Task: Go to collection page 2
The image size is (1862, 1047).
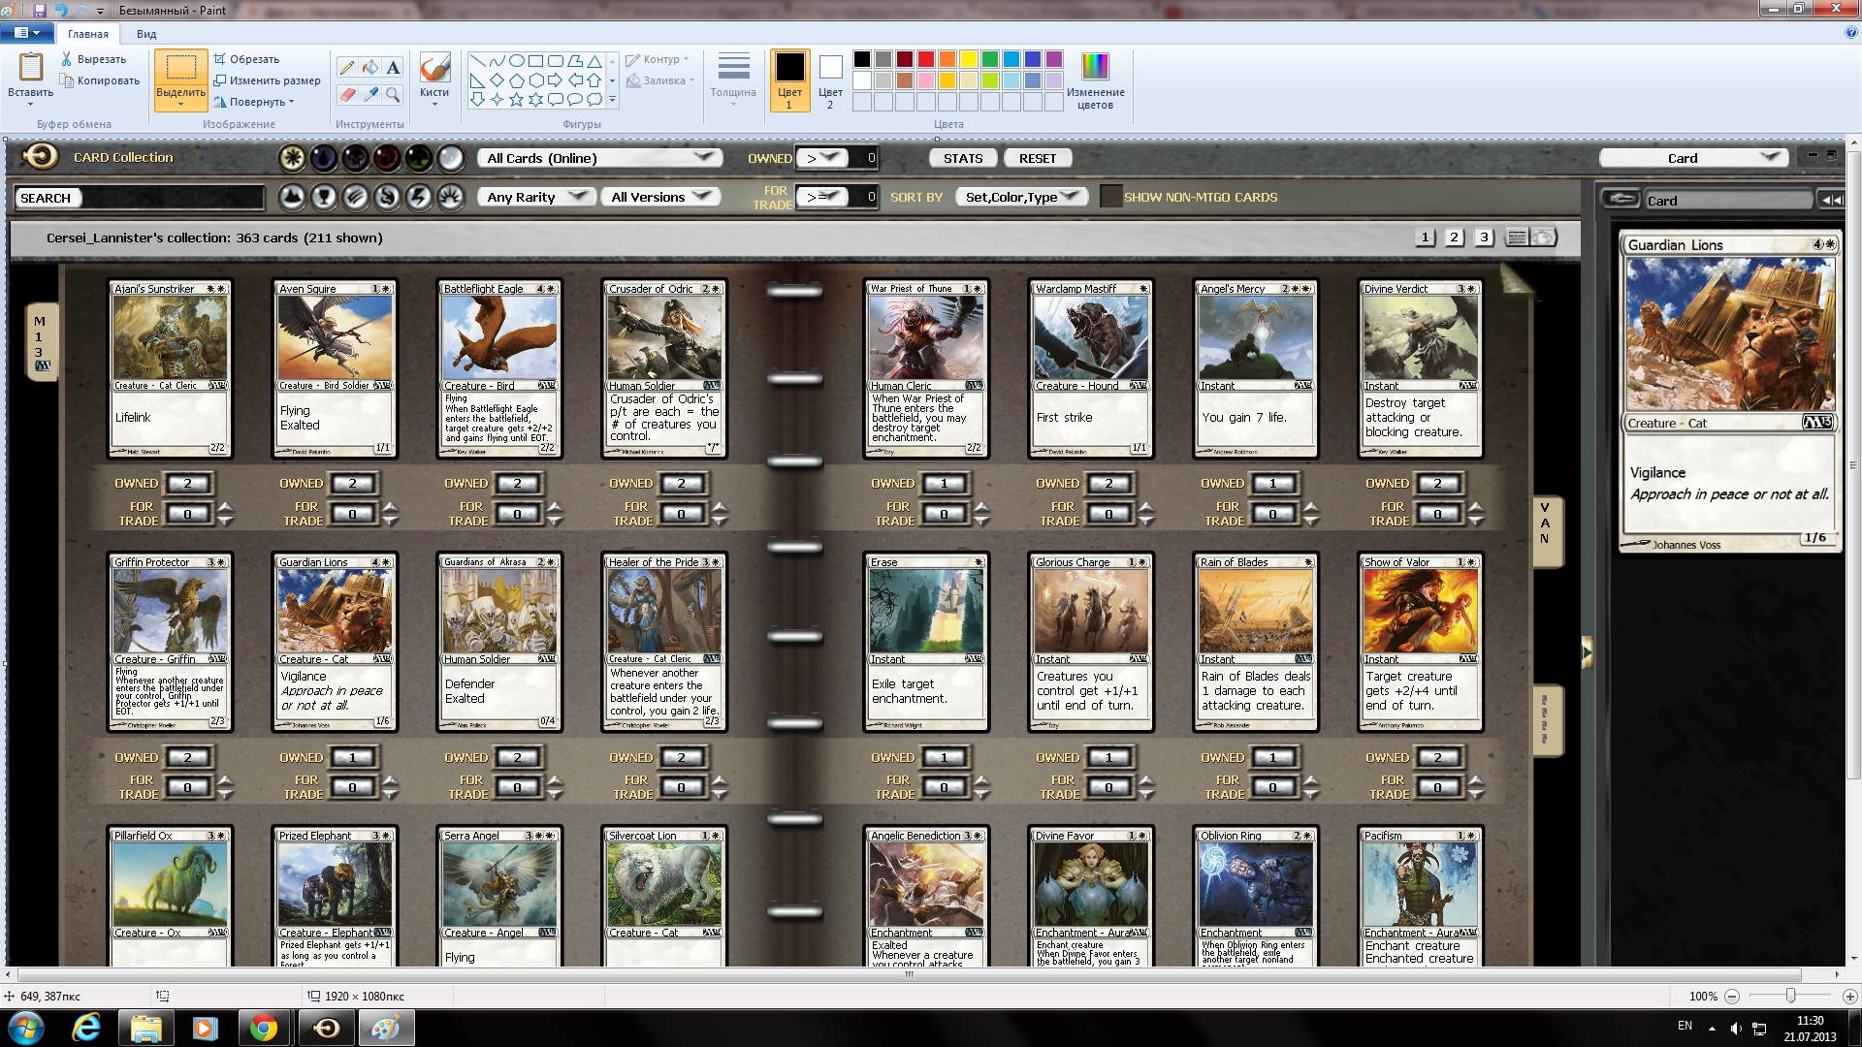Action: (x=1454, y=238)
